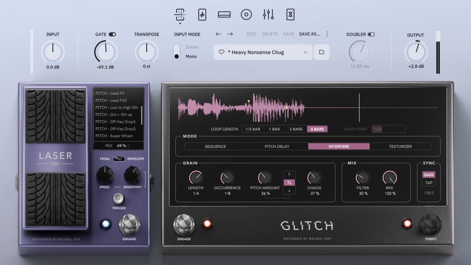471x265 pixels.
Task: Click the blue LED on Laser pedal
Action: (105, 225)
